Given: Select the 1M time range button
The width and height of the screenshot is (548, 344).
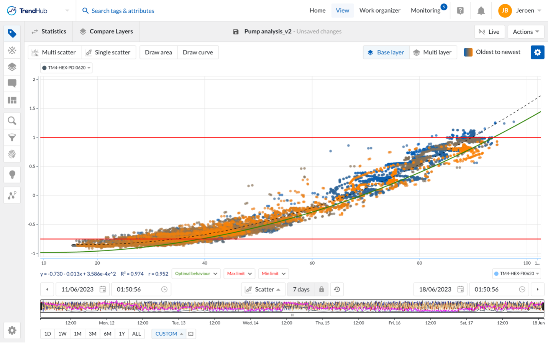Looking at the screenshot, I should (77, 334).
